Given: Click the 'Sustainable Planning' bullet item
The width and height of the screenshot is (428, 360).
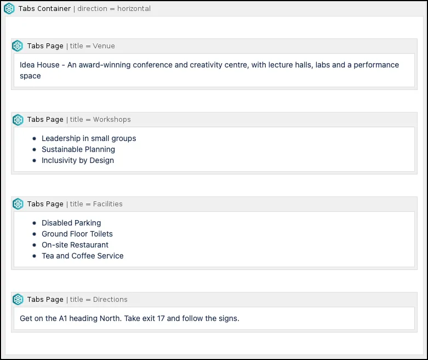Looking at the screenshot, I should [x=78, y=149].
